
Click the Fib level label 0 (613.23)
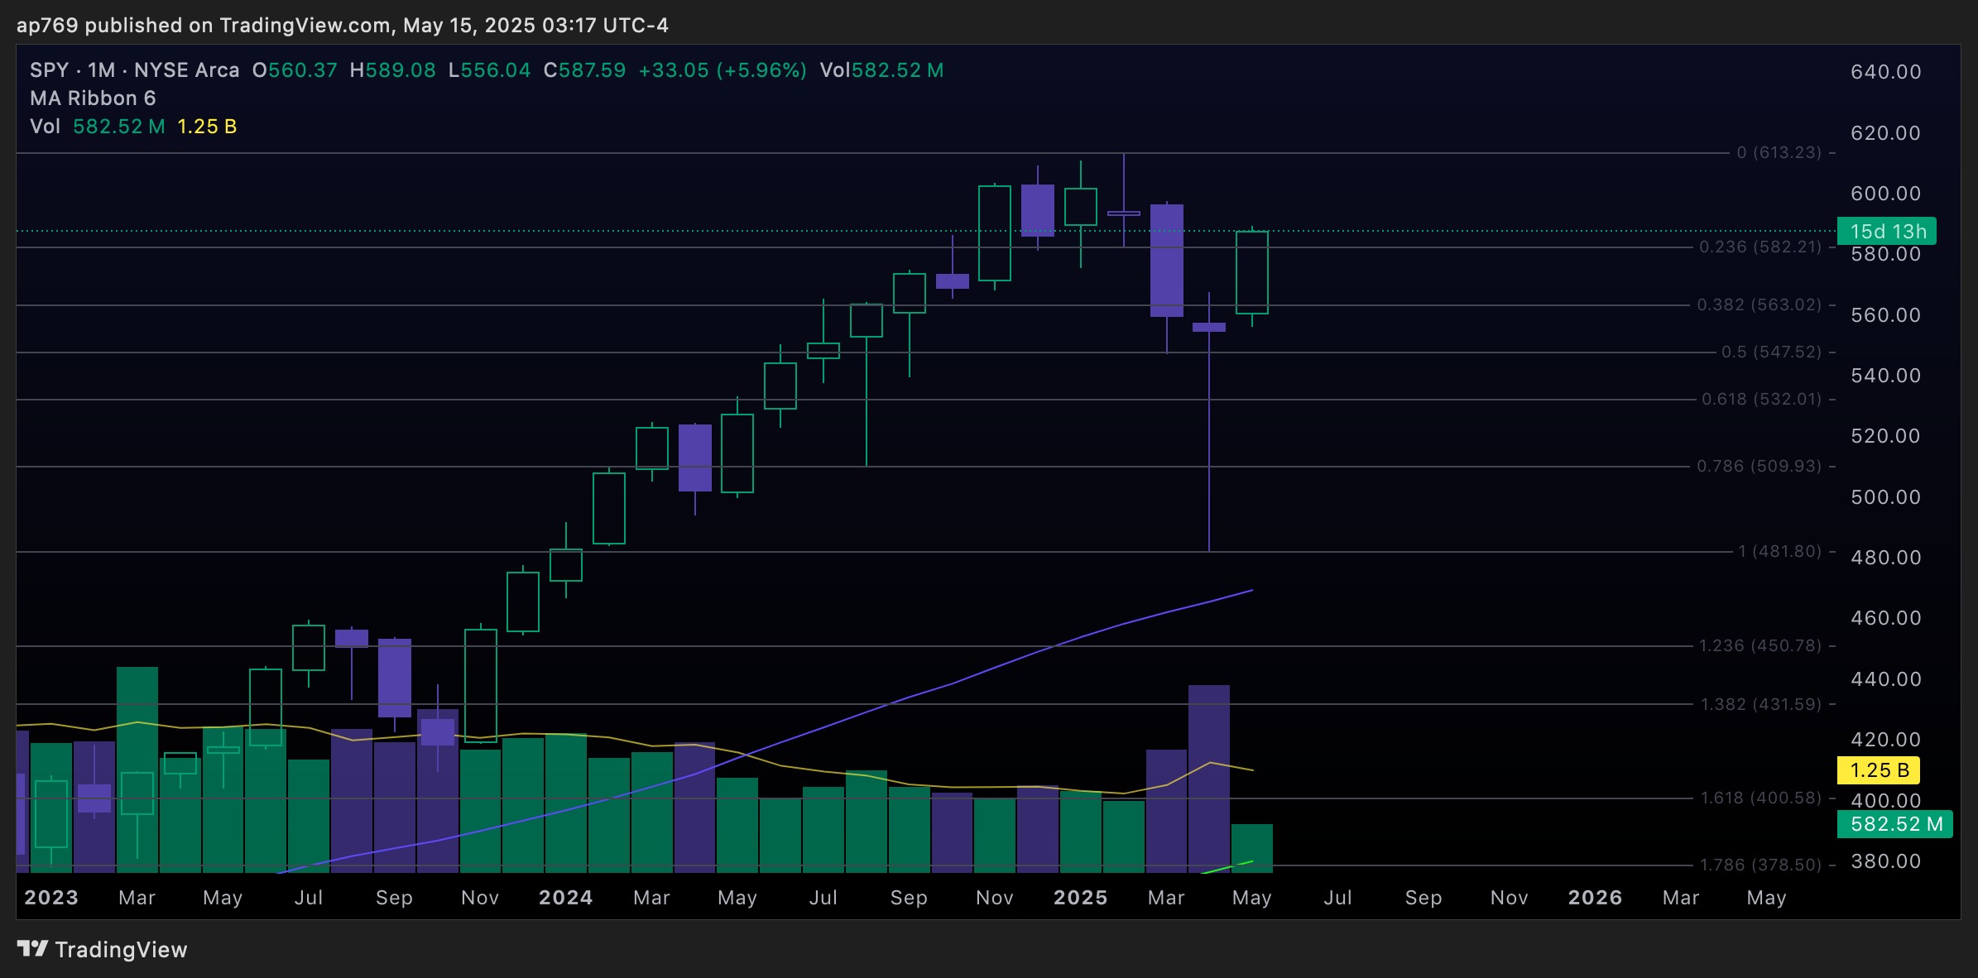pyautogui.click(x=1779, y=152)
